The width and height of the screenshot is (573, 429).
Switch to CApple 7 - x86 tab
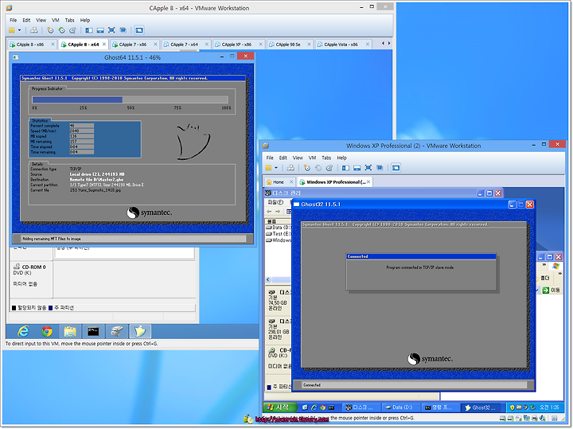[x=133, y=45]
